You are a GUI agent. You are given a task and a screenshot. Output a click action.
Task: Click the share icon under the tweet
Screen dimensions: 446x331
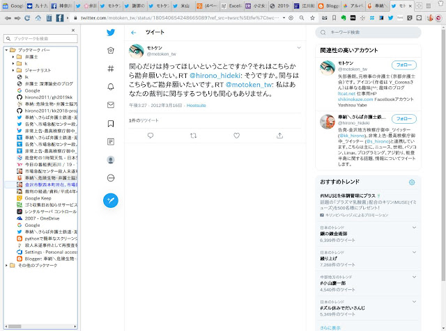(x=280, y=136)
